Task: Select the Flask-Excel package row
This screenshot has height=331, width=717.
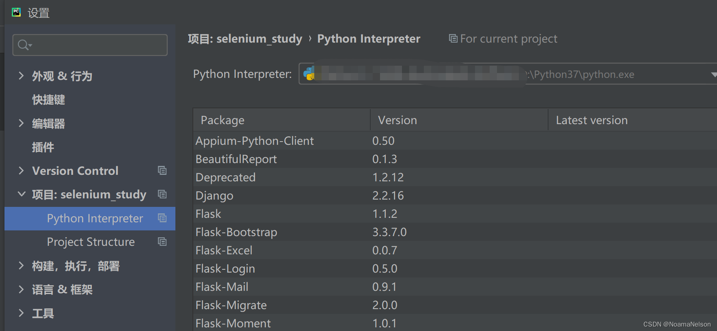Action: click(455, 250)
